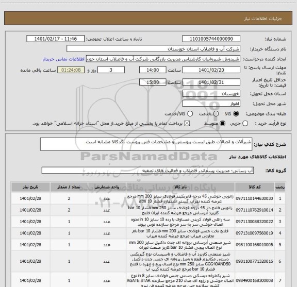This screenshot has width=297, height=287.
Task: Click item name شیر یکطرفه دیسکی دستی
Action: pos(180,281)
